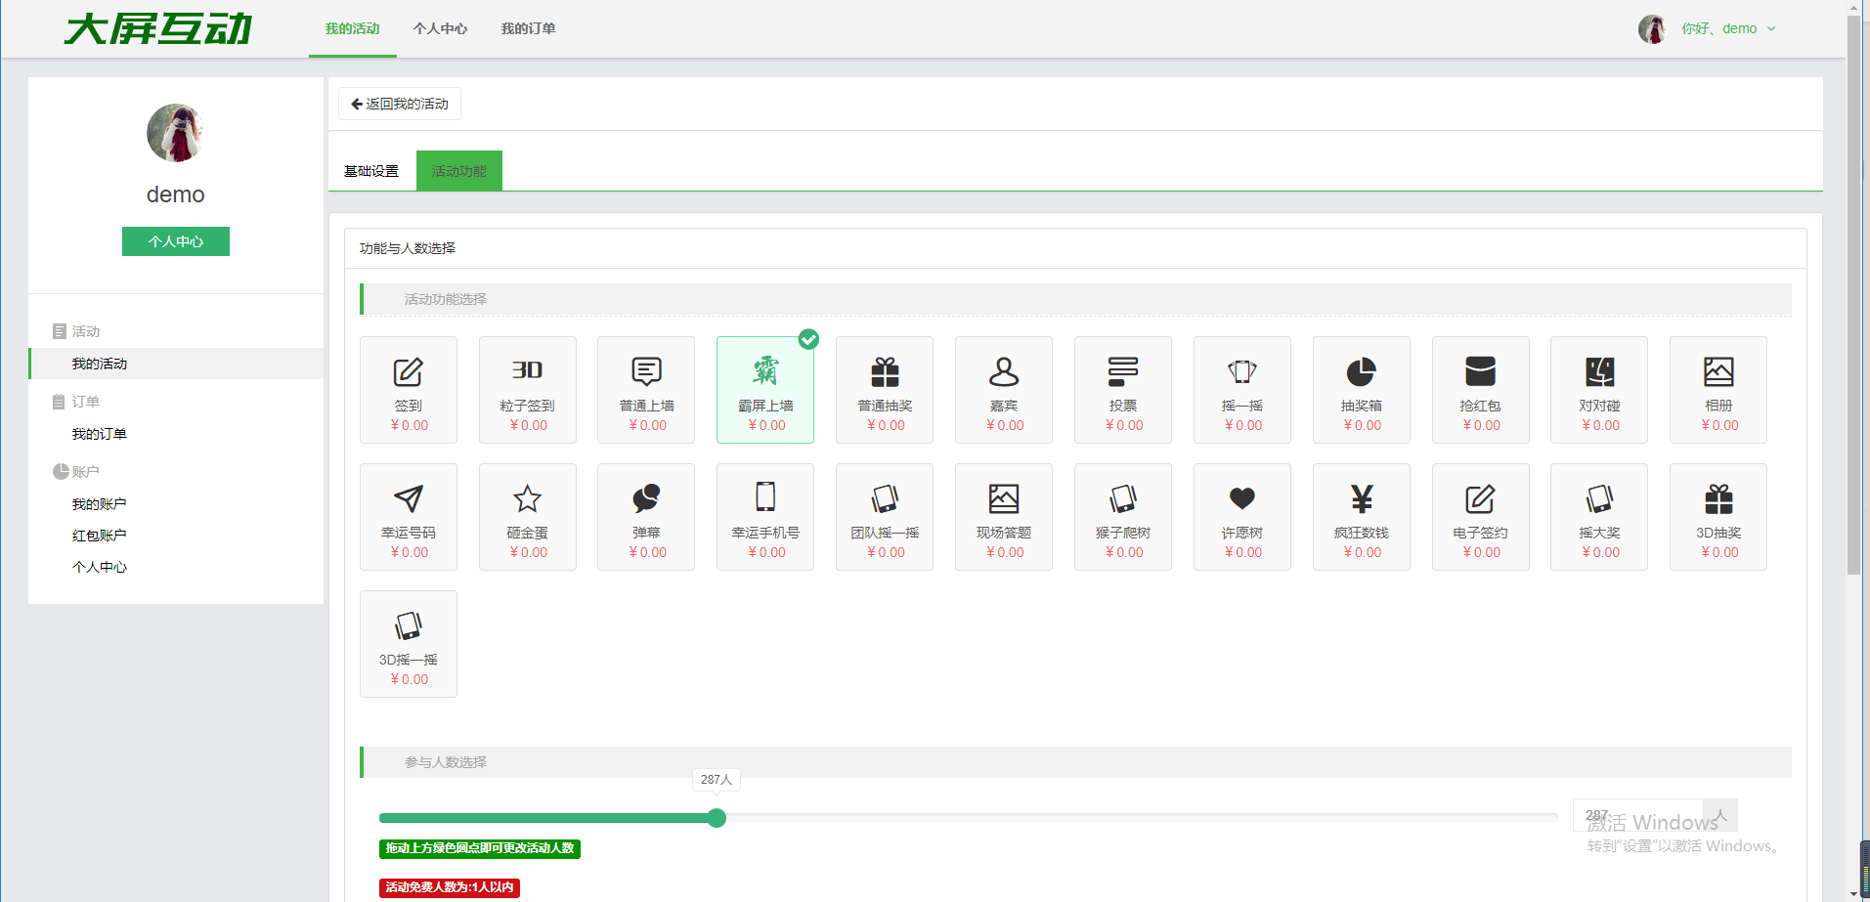Image resolution: width=1870 pixels, height=902 pixels.
Task: Open the demo user dropdown menu
Action: [x=1726, y=29]
